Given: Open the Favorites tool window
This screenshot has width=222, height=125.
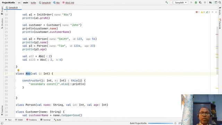Looking at the screenshot, I should coord(2,110).
